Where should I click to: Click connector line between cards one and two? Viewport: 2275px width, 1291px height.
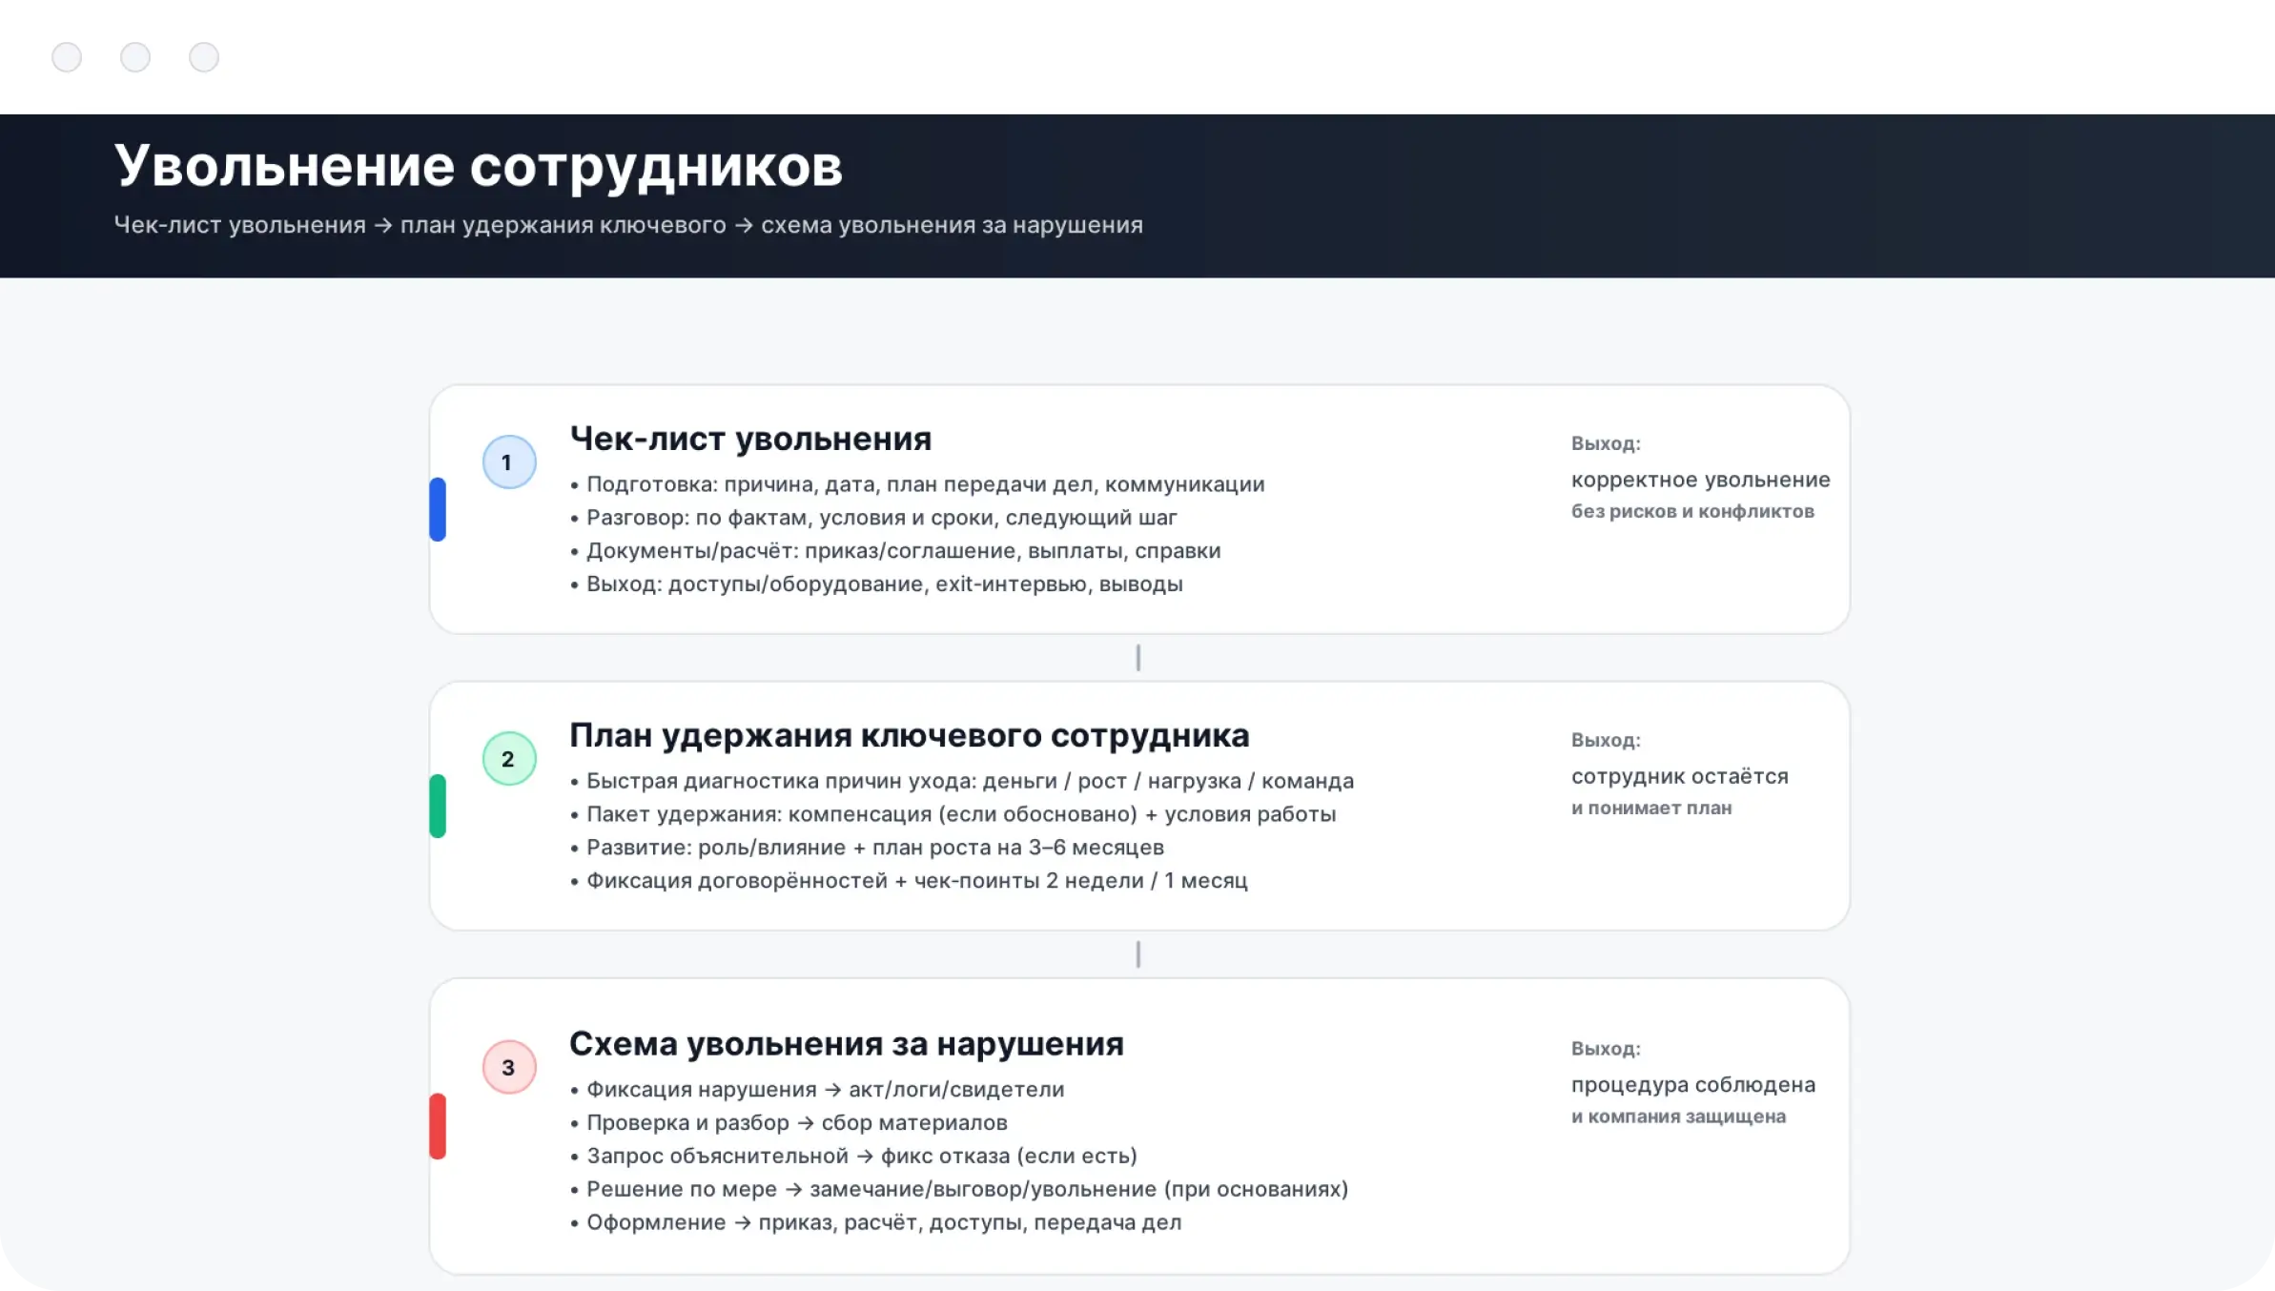pos(1137,657)
